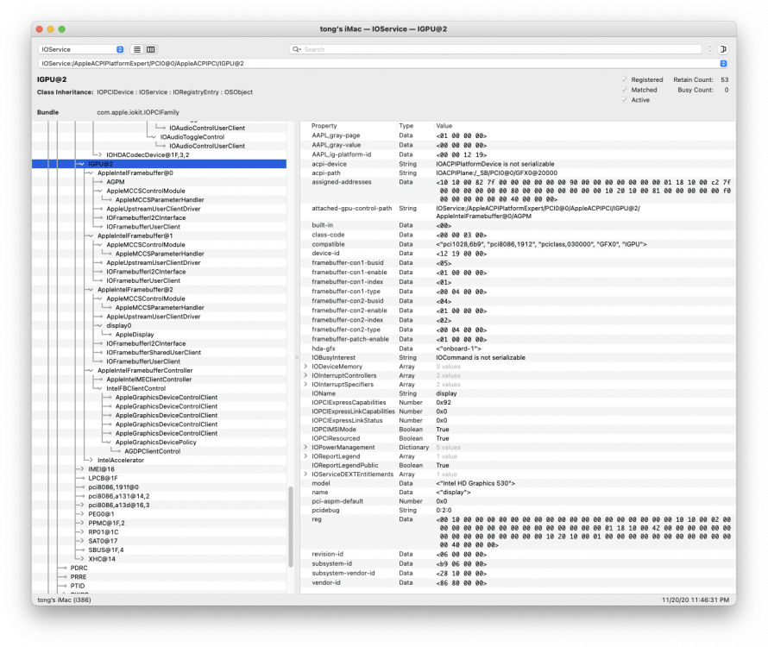Viewport: 768px width, 647px height.
Task: Focus the Search field
Action: (x=495, y=49)
